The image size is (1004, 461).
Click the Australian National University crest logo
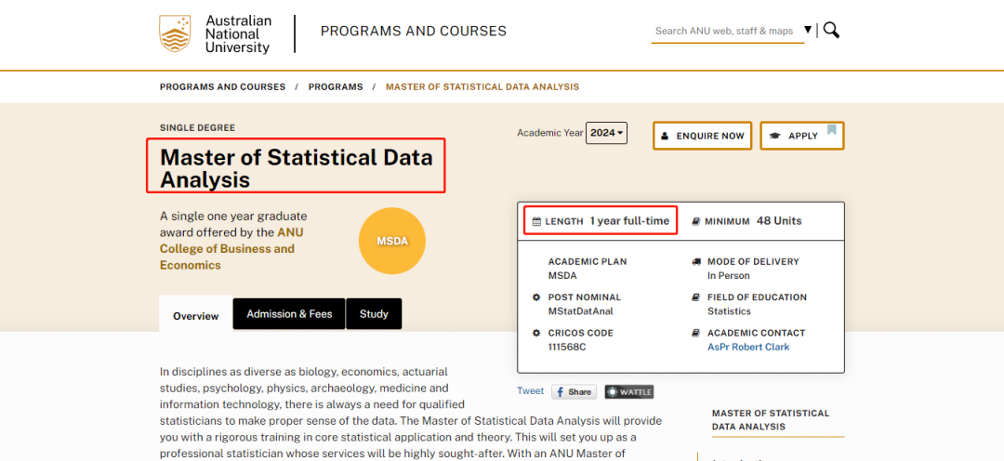pyautogui.click(x=175, y=34)
